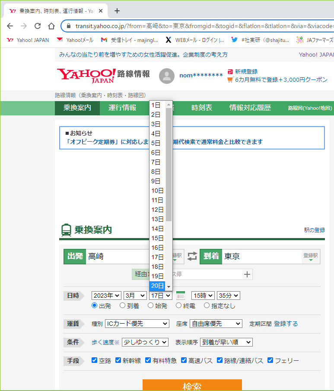Click 登録する link for 定期区間

[286, 324]
